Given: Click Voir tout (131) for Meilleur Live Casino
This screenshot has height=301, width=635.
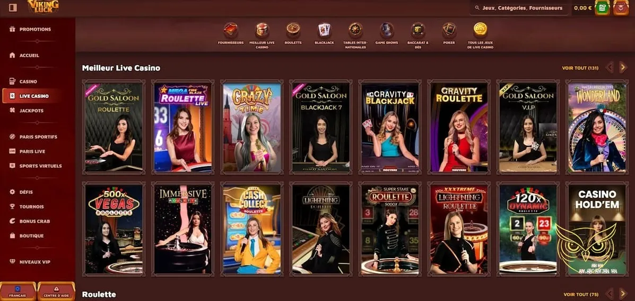Looking at the screenshot, I should [x=580, y=68].
